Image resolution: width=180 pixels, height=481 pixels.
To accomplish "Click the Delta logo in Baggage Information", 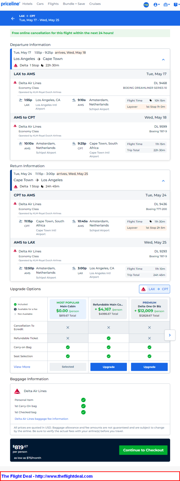I will point(17,391).
